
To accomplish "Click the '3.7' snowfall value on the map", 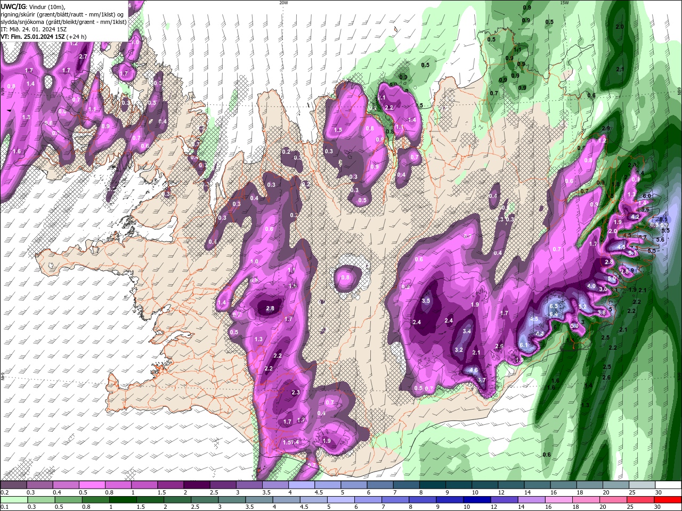I will pyautogui.click(x=482, y=380).
